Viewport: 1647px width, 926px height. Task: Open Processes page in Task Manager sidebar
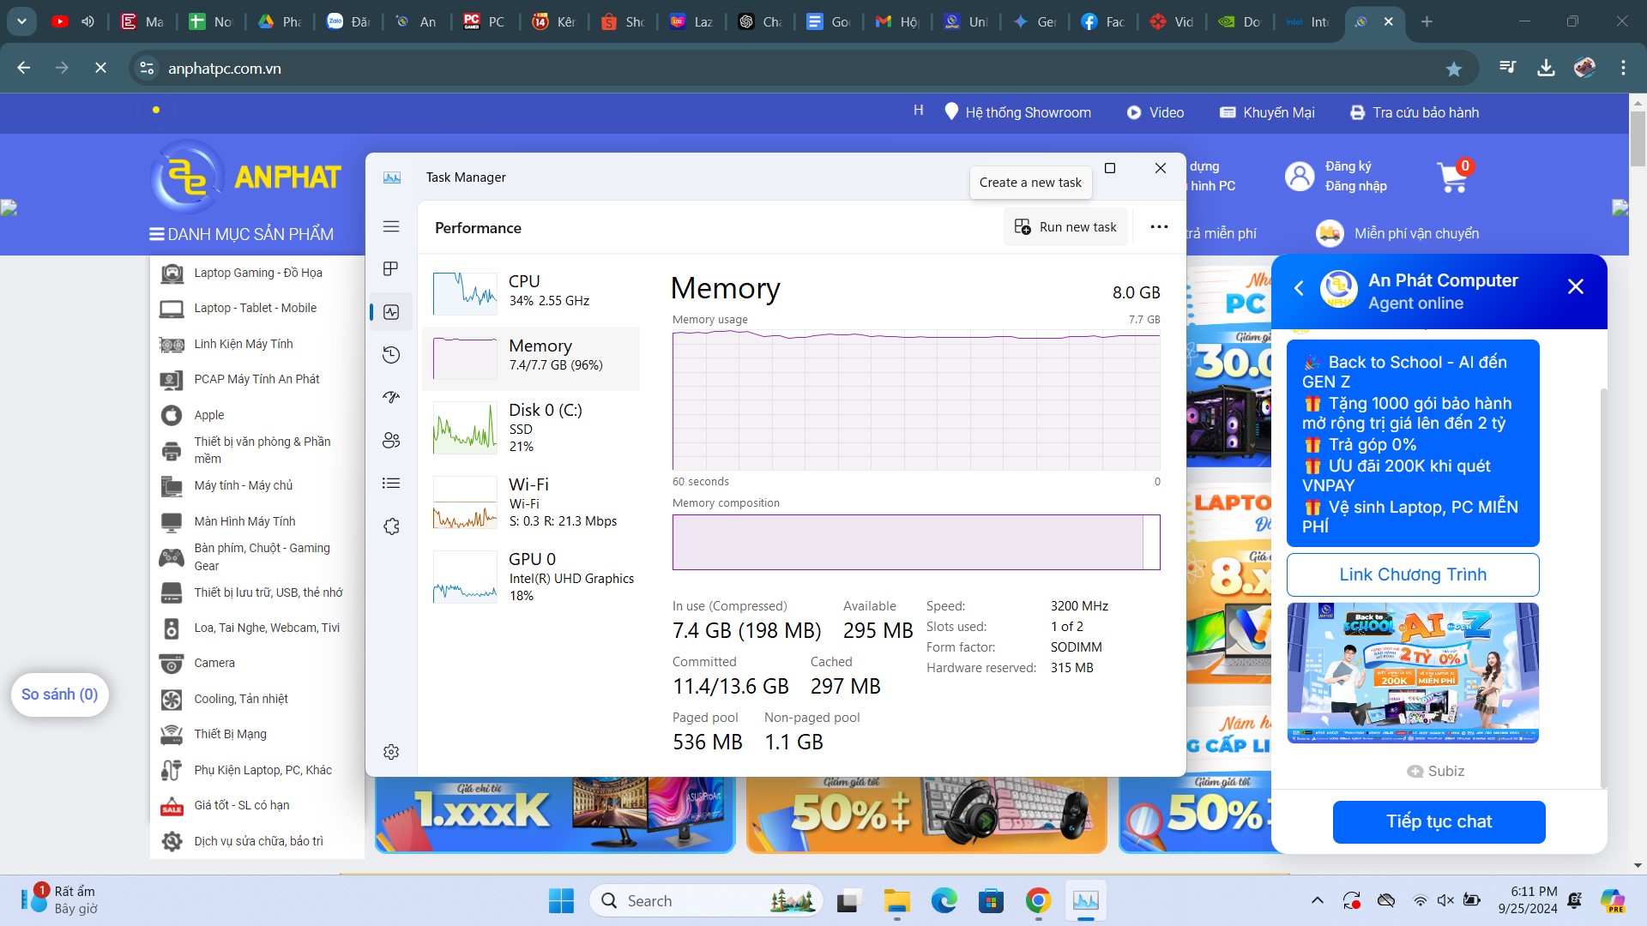391,269
